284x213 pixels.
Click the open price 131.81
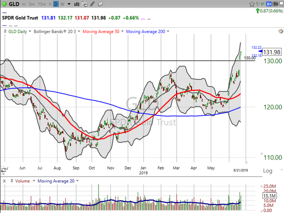click(x=48, y=18)
